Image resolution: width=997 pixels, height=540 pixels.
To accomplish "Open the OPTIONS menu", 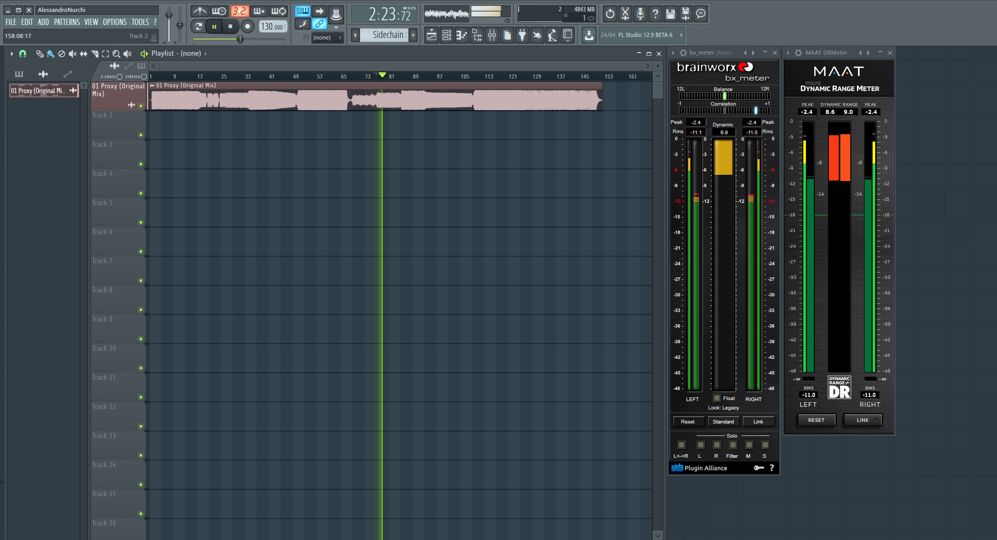I will click(x=115, y=22).
